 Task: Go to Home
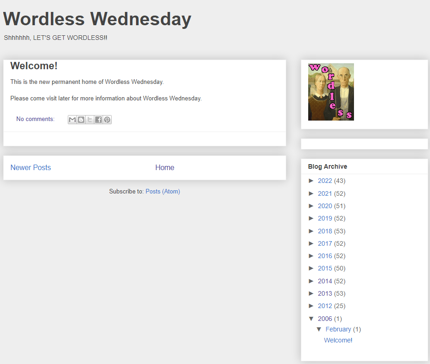[x=164, y=167]
